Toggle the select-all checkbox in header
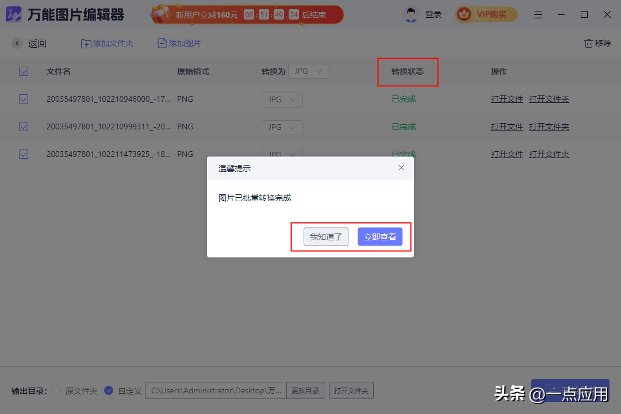This screenshot has width=621, height=414. tap(24, 71)
